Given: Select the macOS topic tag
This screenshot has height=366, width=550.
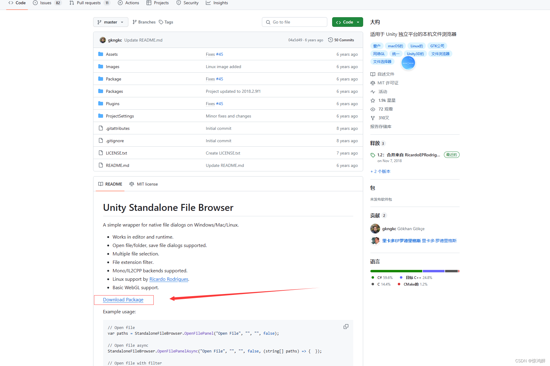Looking at the screenshot, I should click(395, 46).
